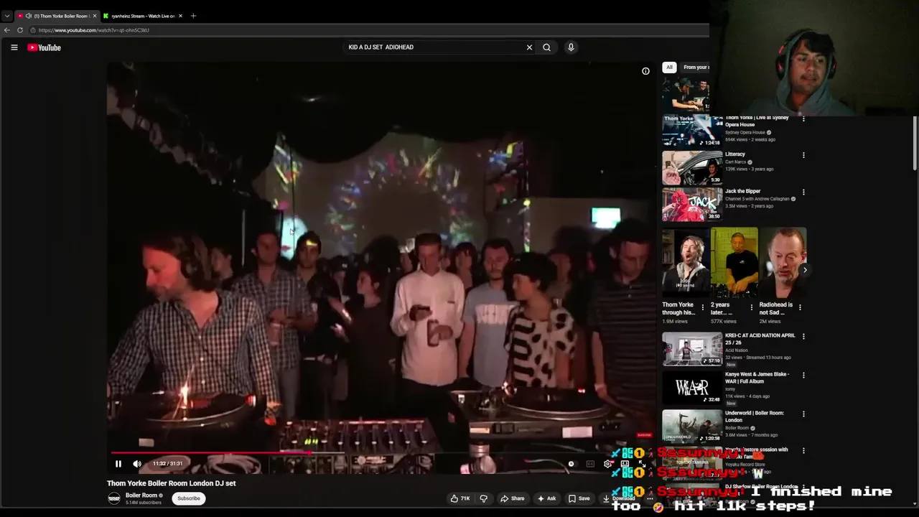This screenshot has width=919, height=517.
Task: Open the tab search dropdown arrow
Action: click(x=6, y=16)
